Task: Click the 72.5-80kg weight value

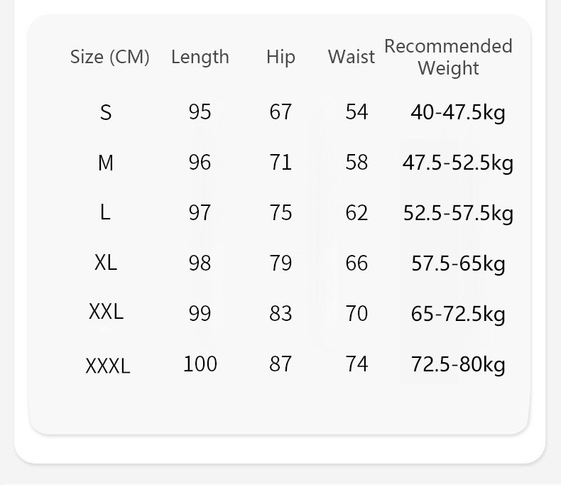Action: pos(458,365)
